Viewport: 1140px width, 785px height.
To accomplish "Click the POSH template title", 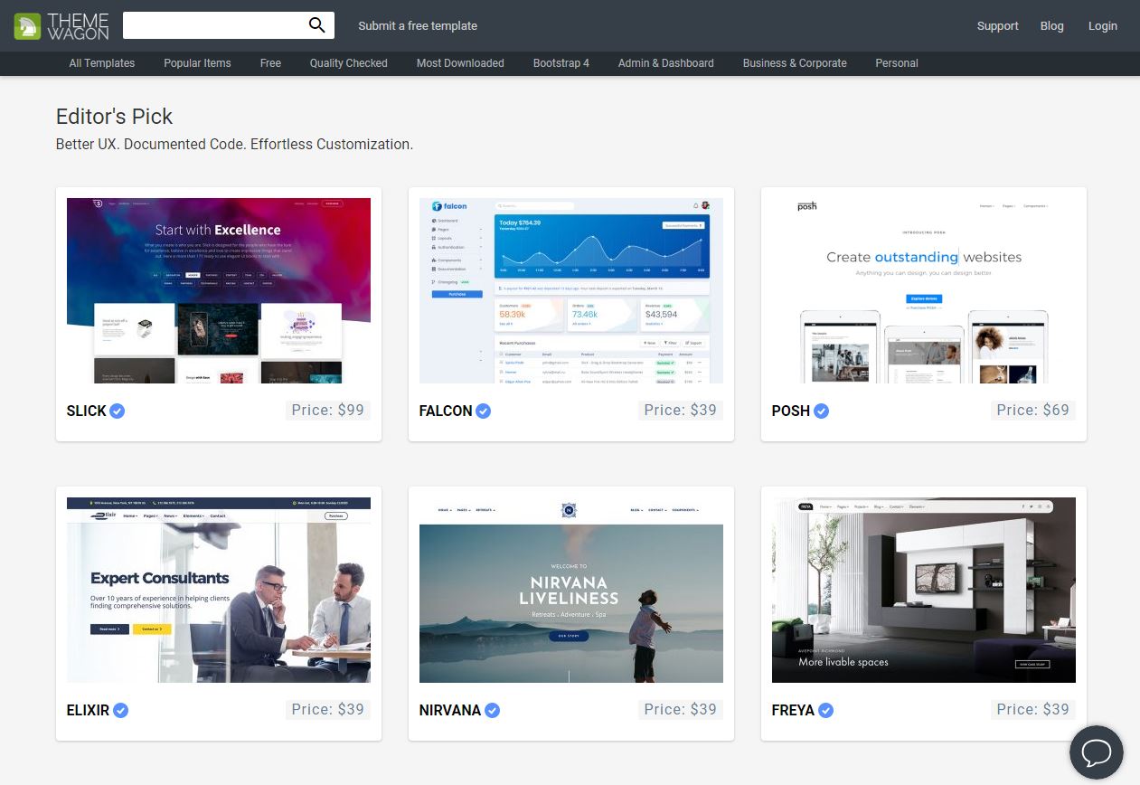I will (791, 411).
